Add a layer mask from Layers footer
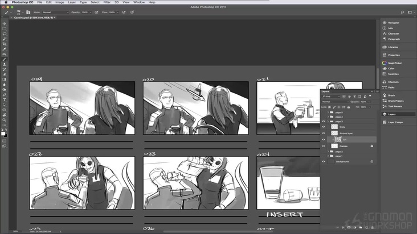This screenshot has height=234, width=417. pos(349,227)
